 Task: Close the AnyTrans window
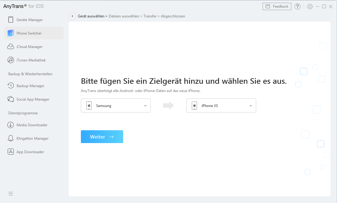[331, 6]
